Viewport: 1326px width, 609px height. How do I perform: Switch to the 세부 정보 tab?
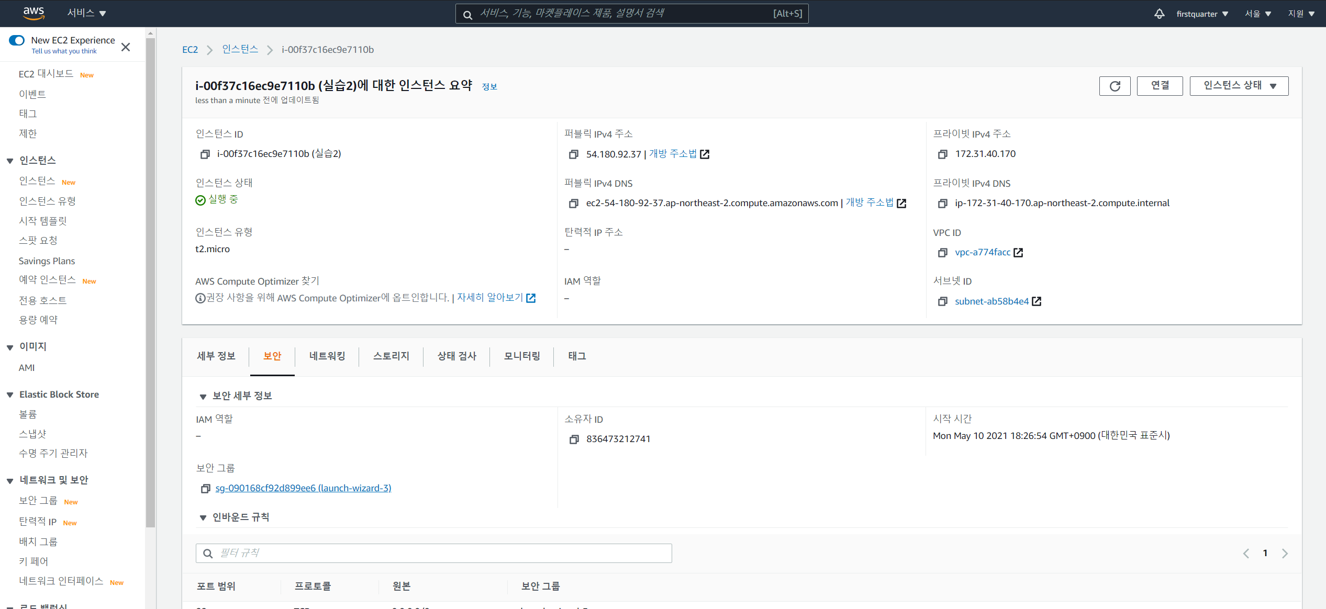216,356
